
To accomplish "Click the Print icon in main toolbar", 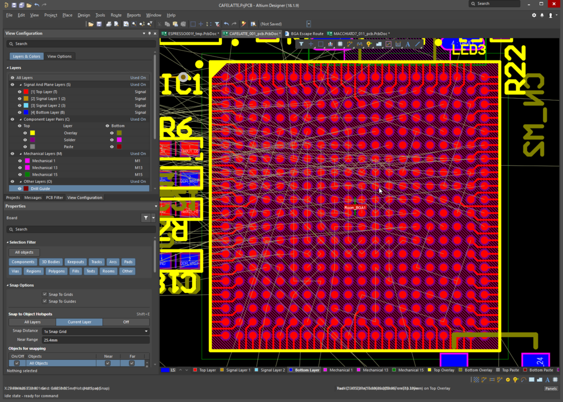I will [x=108, y=24].
